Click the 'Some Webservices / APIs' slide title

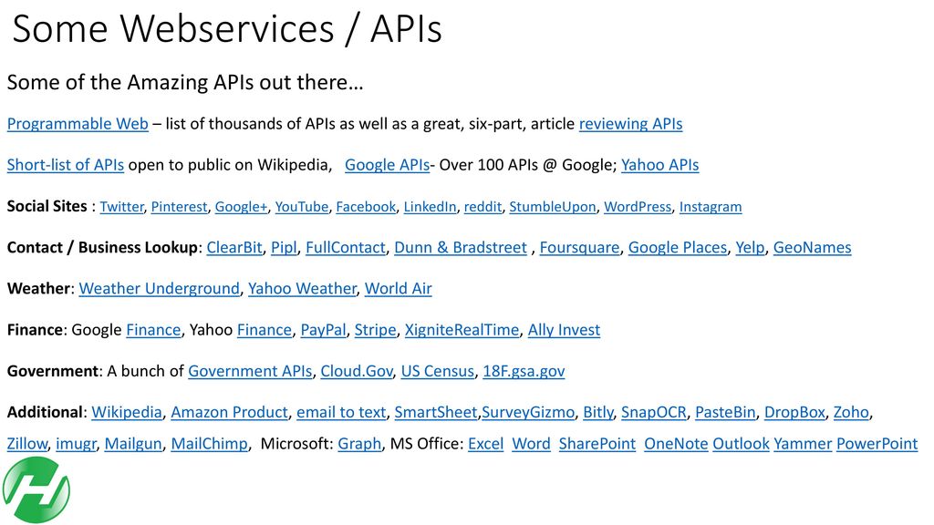pyautogui.click(x=227, y=28)
